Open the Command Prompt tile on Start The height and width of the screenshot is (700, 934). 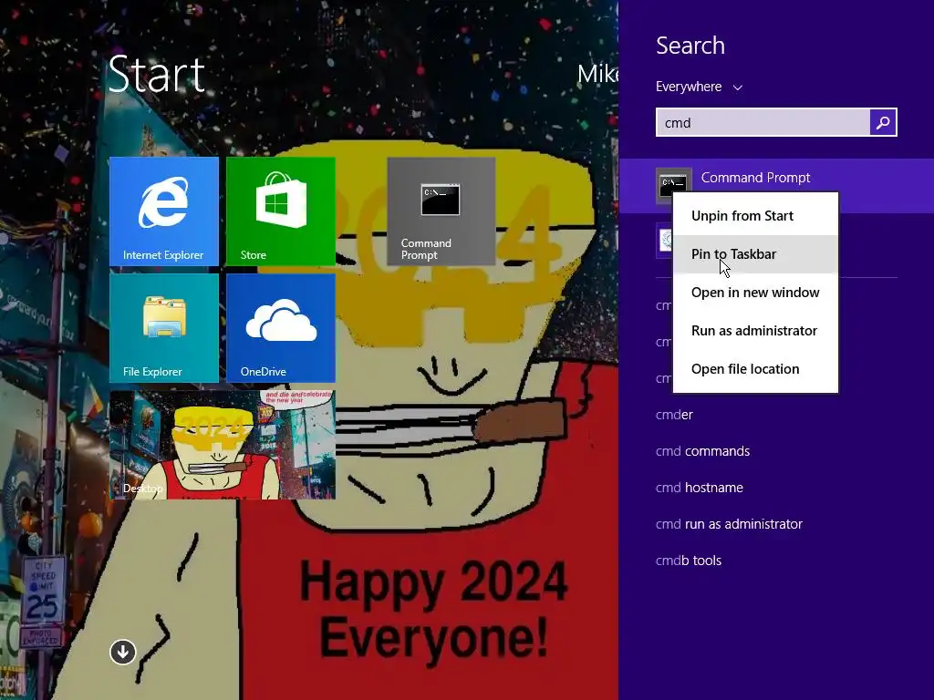pos(441,211)
